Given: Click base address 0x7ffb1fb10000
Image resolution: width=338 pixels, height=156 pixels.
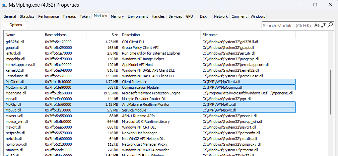Looking at the screenshot, I should pos(58,82).
